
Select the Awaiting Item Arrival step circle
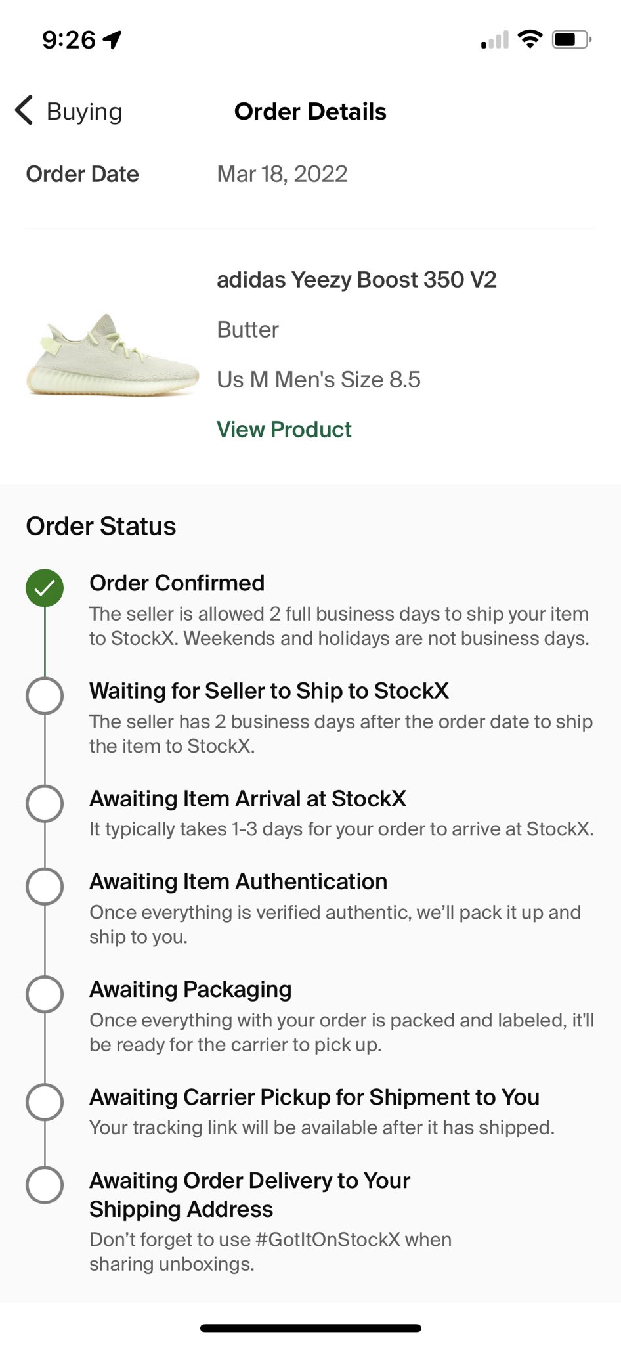[45, 803]
